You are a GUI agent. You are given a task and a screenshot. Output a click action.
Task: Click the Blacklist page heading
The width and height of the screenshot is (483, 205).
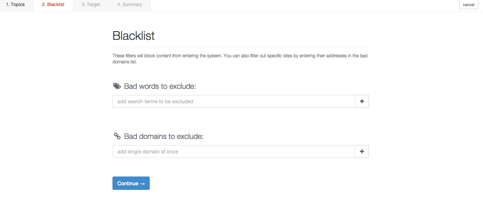tap(134, 36)
